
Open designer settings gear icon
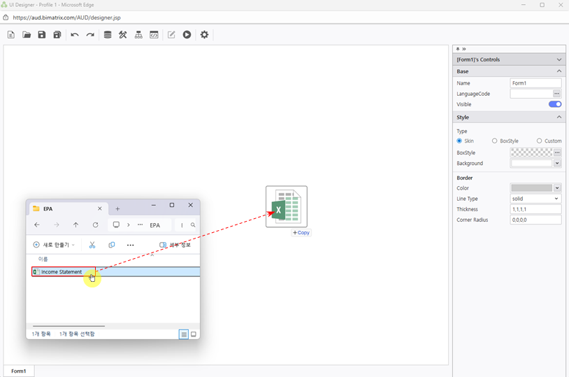pos(204,35)
